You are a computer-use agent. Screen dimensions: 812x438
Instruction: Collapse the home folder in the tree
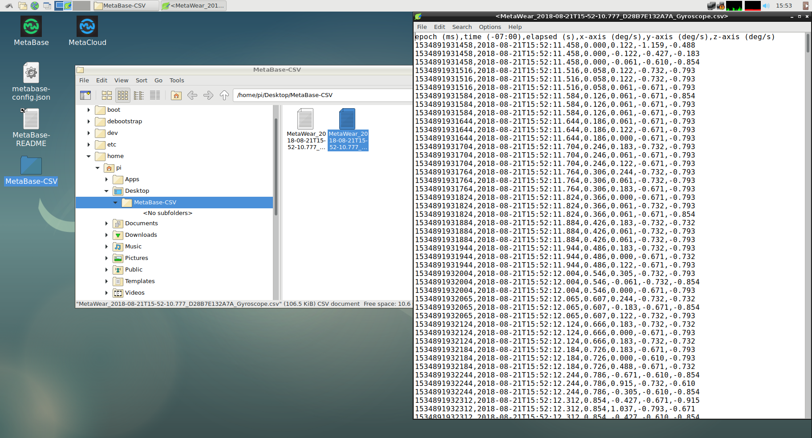[89, 156]
